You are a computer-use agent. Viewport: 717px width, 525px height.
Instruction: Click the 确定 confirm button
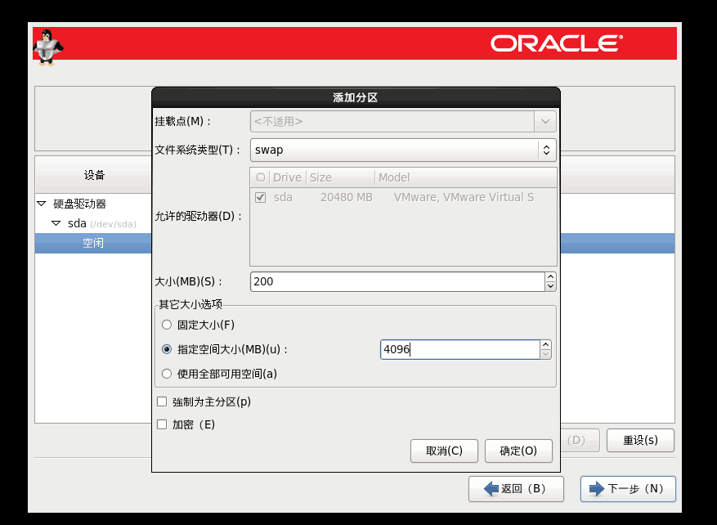point(518,451)
